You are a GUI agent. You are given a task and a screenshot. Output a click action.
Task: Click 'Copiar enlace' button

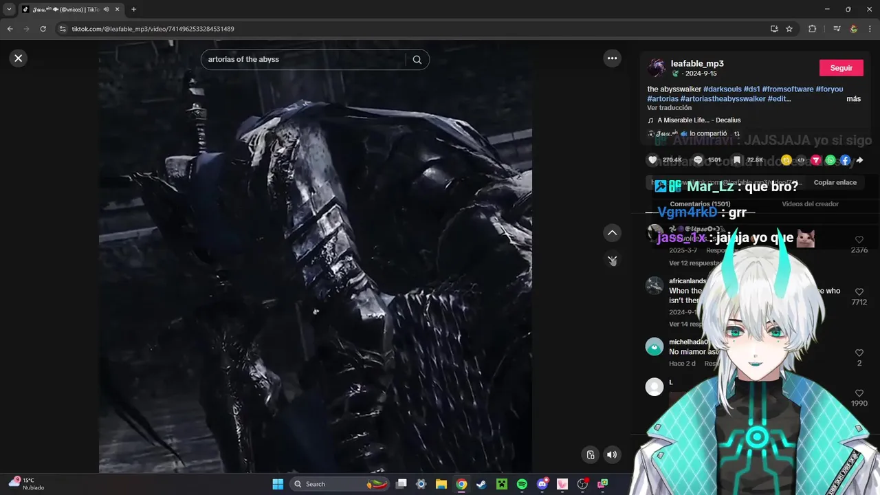point(835,182)
